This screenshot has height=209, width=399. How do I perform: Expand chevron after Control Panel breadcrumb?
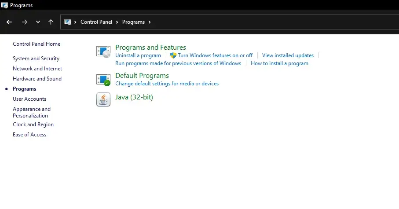pos(117,22)
